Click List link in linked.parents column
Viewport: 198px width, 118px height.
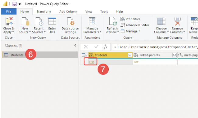click(136, 62)
